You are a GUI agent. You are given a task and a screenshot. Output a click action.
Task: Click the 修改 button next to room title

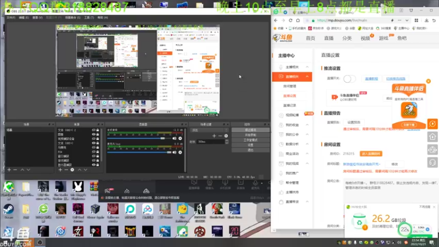395,164
